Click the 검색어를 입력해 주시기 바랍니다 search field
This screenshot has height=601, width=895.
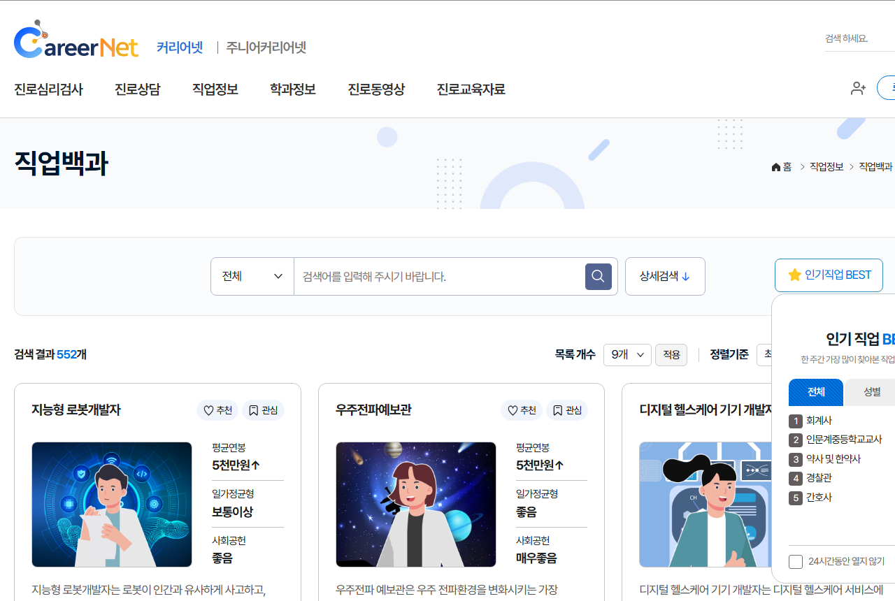tap(439, 277)
